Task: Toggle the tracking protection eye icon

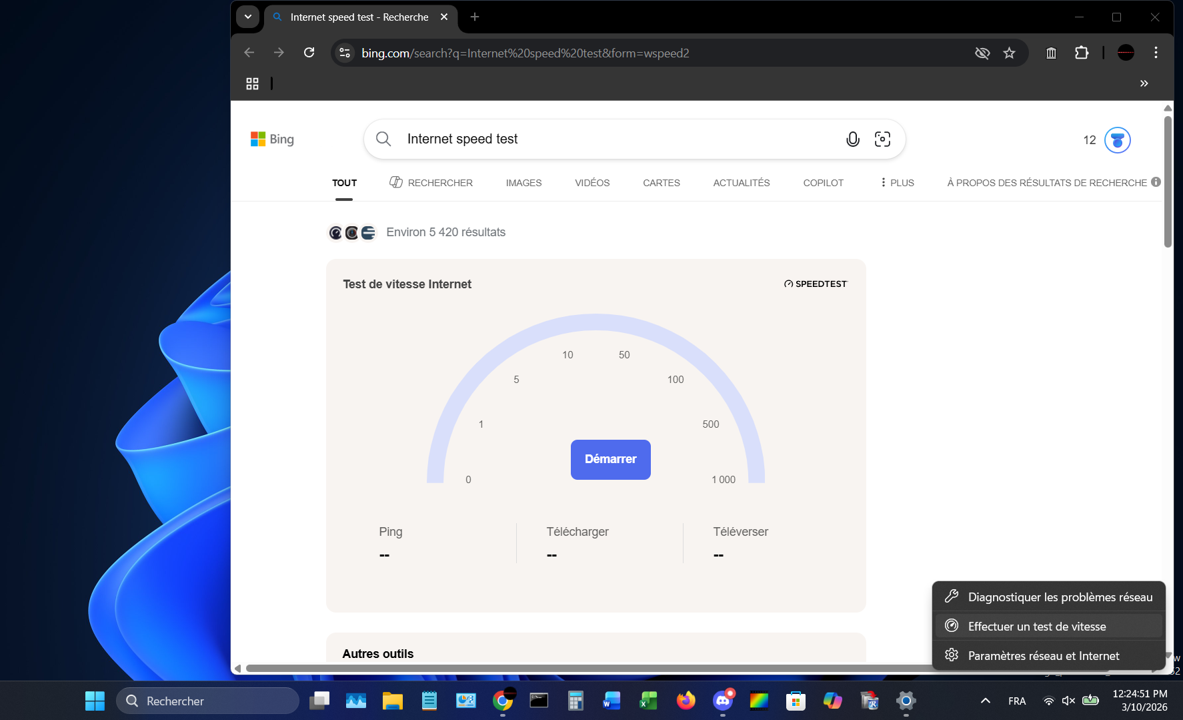Action: pos(982,53)
